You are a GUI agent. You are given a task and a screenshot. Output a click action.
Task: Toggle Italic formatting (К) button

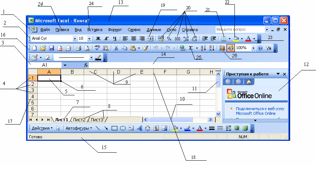(x=107, y=38)
